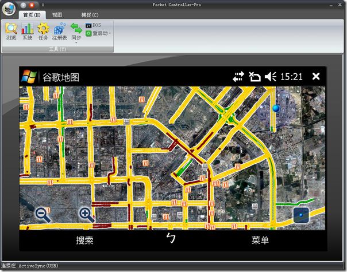Click the 谷歌地图 title text
The height and width of the screenshot is (272, 347).
[61, 77]
